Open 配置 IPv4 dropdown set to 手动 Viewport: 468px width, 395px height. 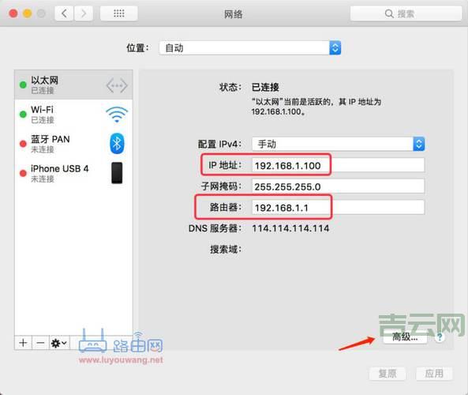pyautogui.click(x=338, y=144)
